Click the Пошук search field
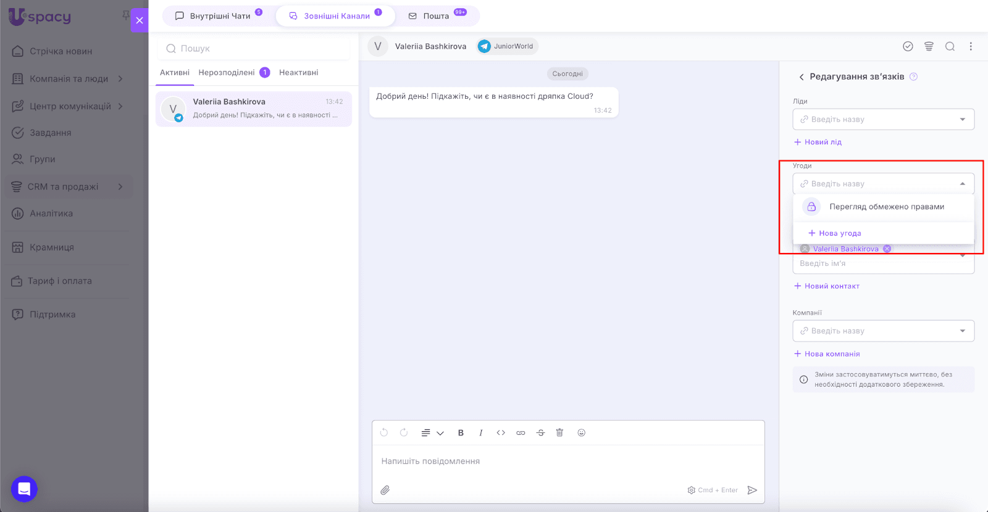This screenshot has width=988, height=512. [254, 48]
